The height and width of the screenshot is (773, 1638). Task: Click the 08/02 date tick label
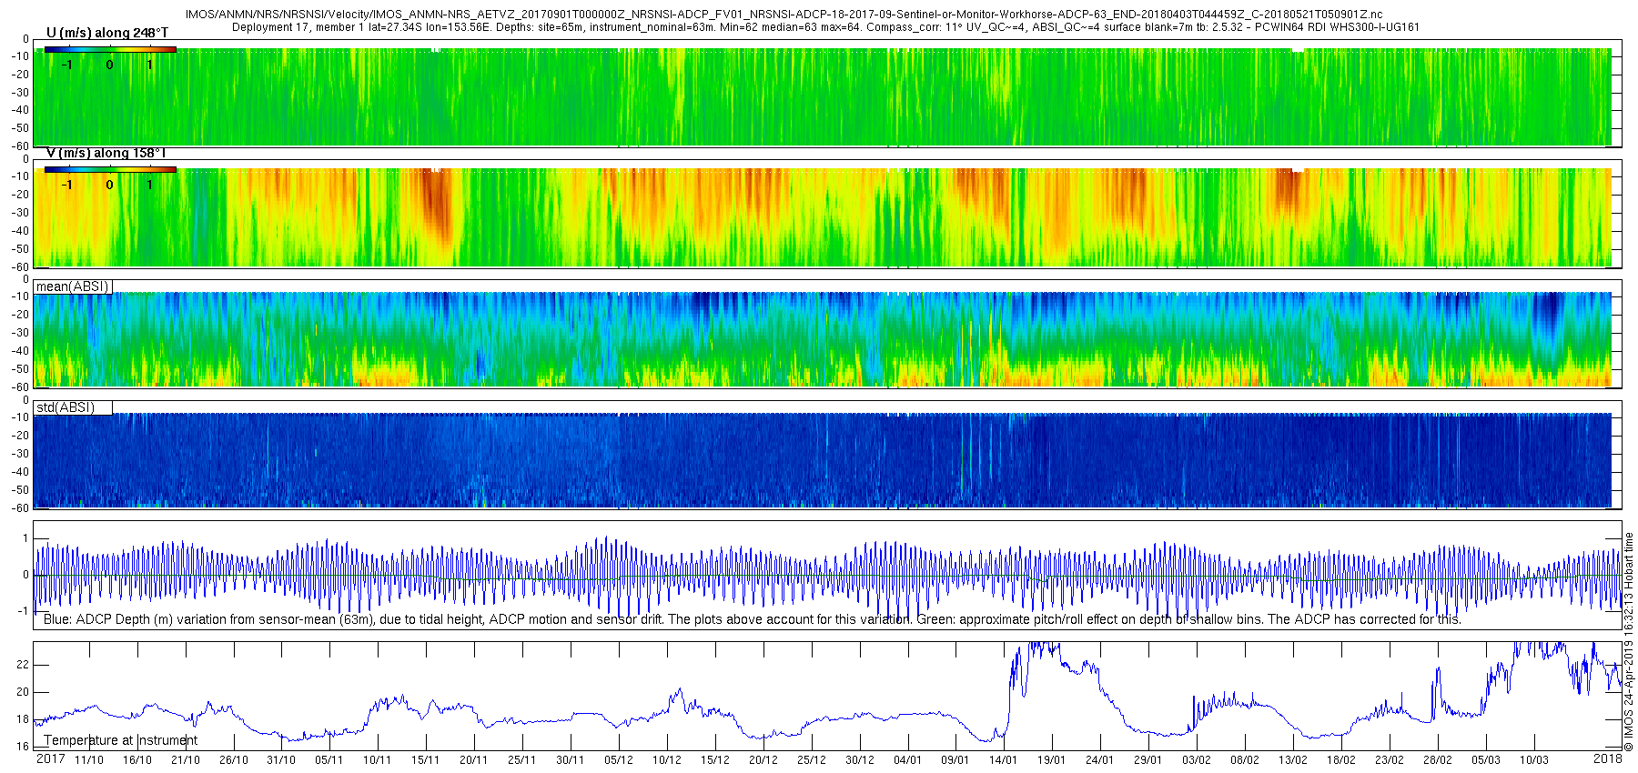[1245, 760]
